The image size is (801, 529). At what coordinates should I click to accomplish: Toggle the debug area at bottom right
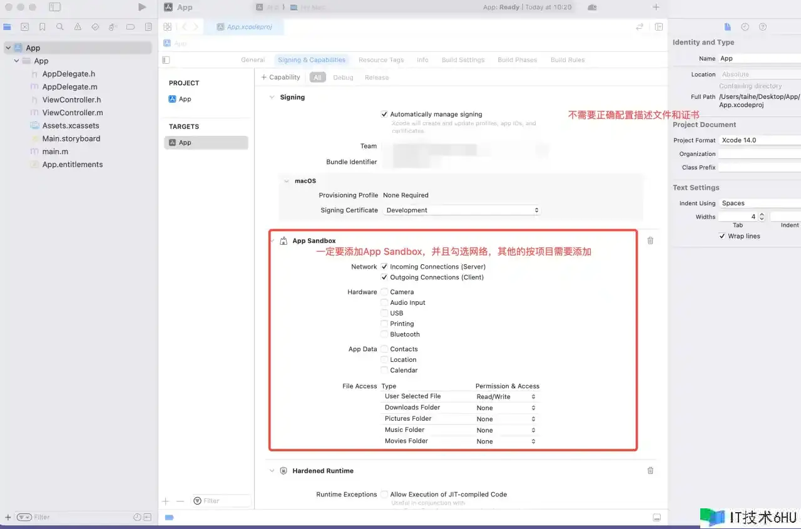656,517
